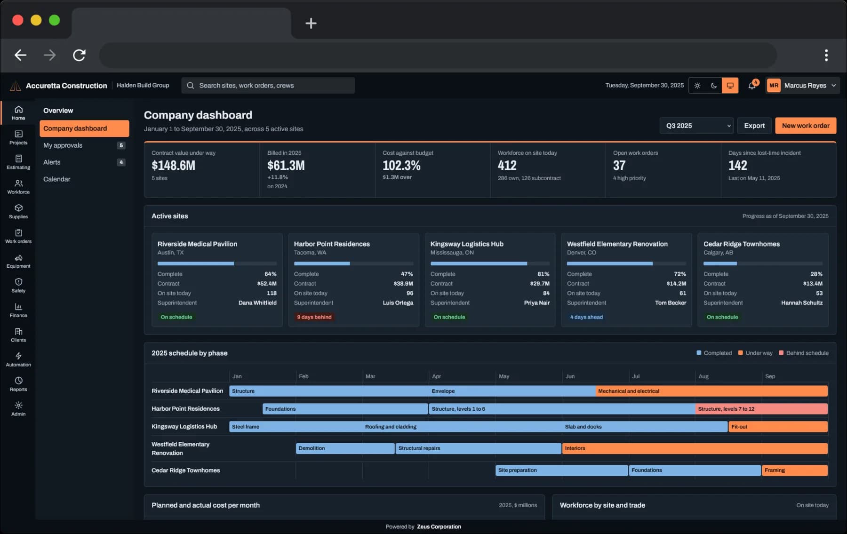Go to Estimating

click(x=18, y=162)
